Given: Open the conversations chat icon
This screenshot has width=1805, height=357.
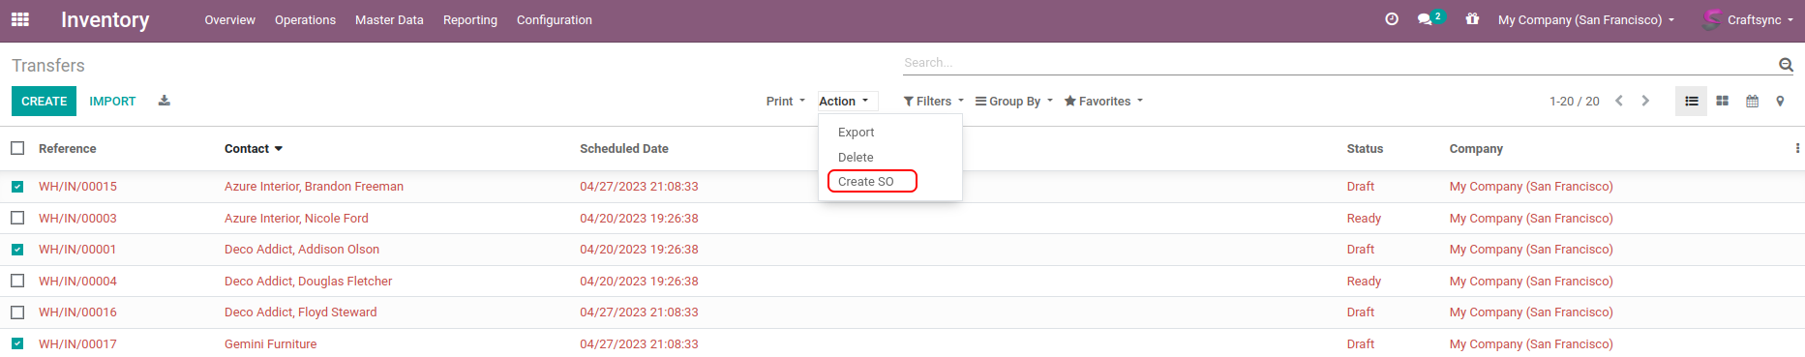Looking at the screenshot, I should (1425, 19).
